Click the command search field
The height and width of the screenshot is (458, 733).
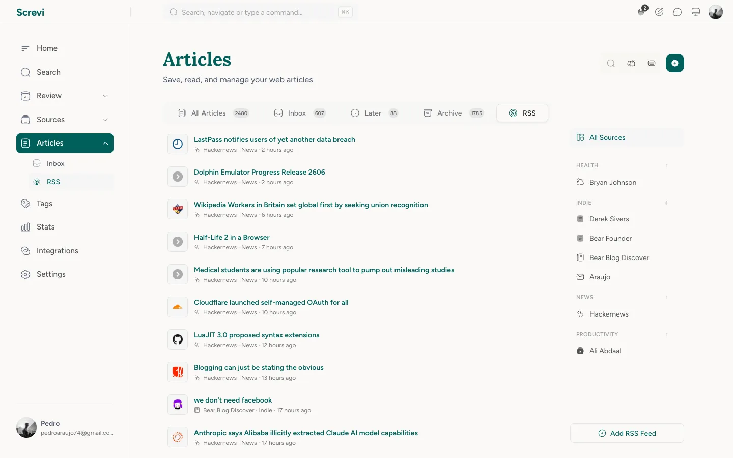click(x=261, y=12)
